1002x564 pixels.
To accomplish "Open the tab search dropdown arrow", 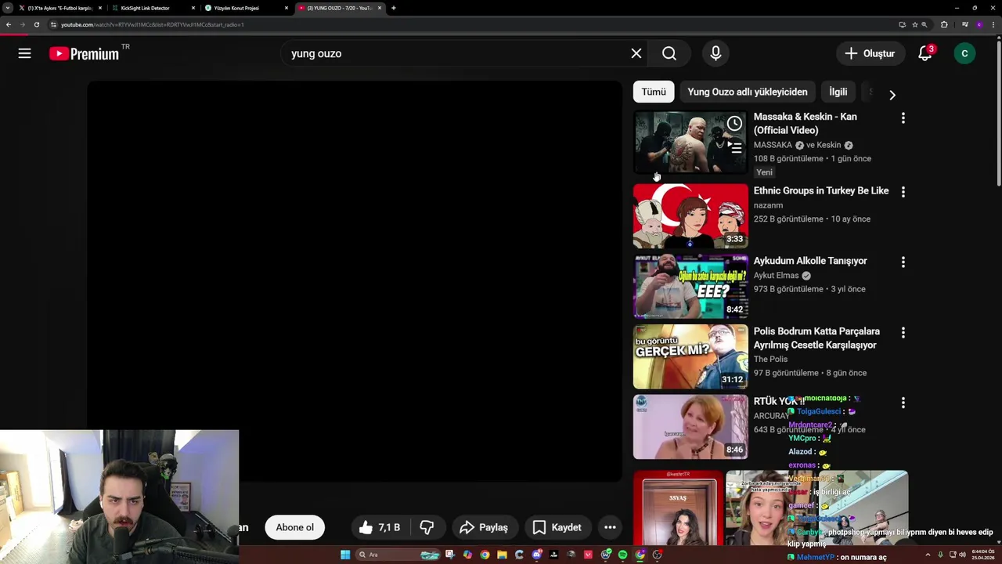I will pos(7,8).
